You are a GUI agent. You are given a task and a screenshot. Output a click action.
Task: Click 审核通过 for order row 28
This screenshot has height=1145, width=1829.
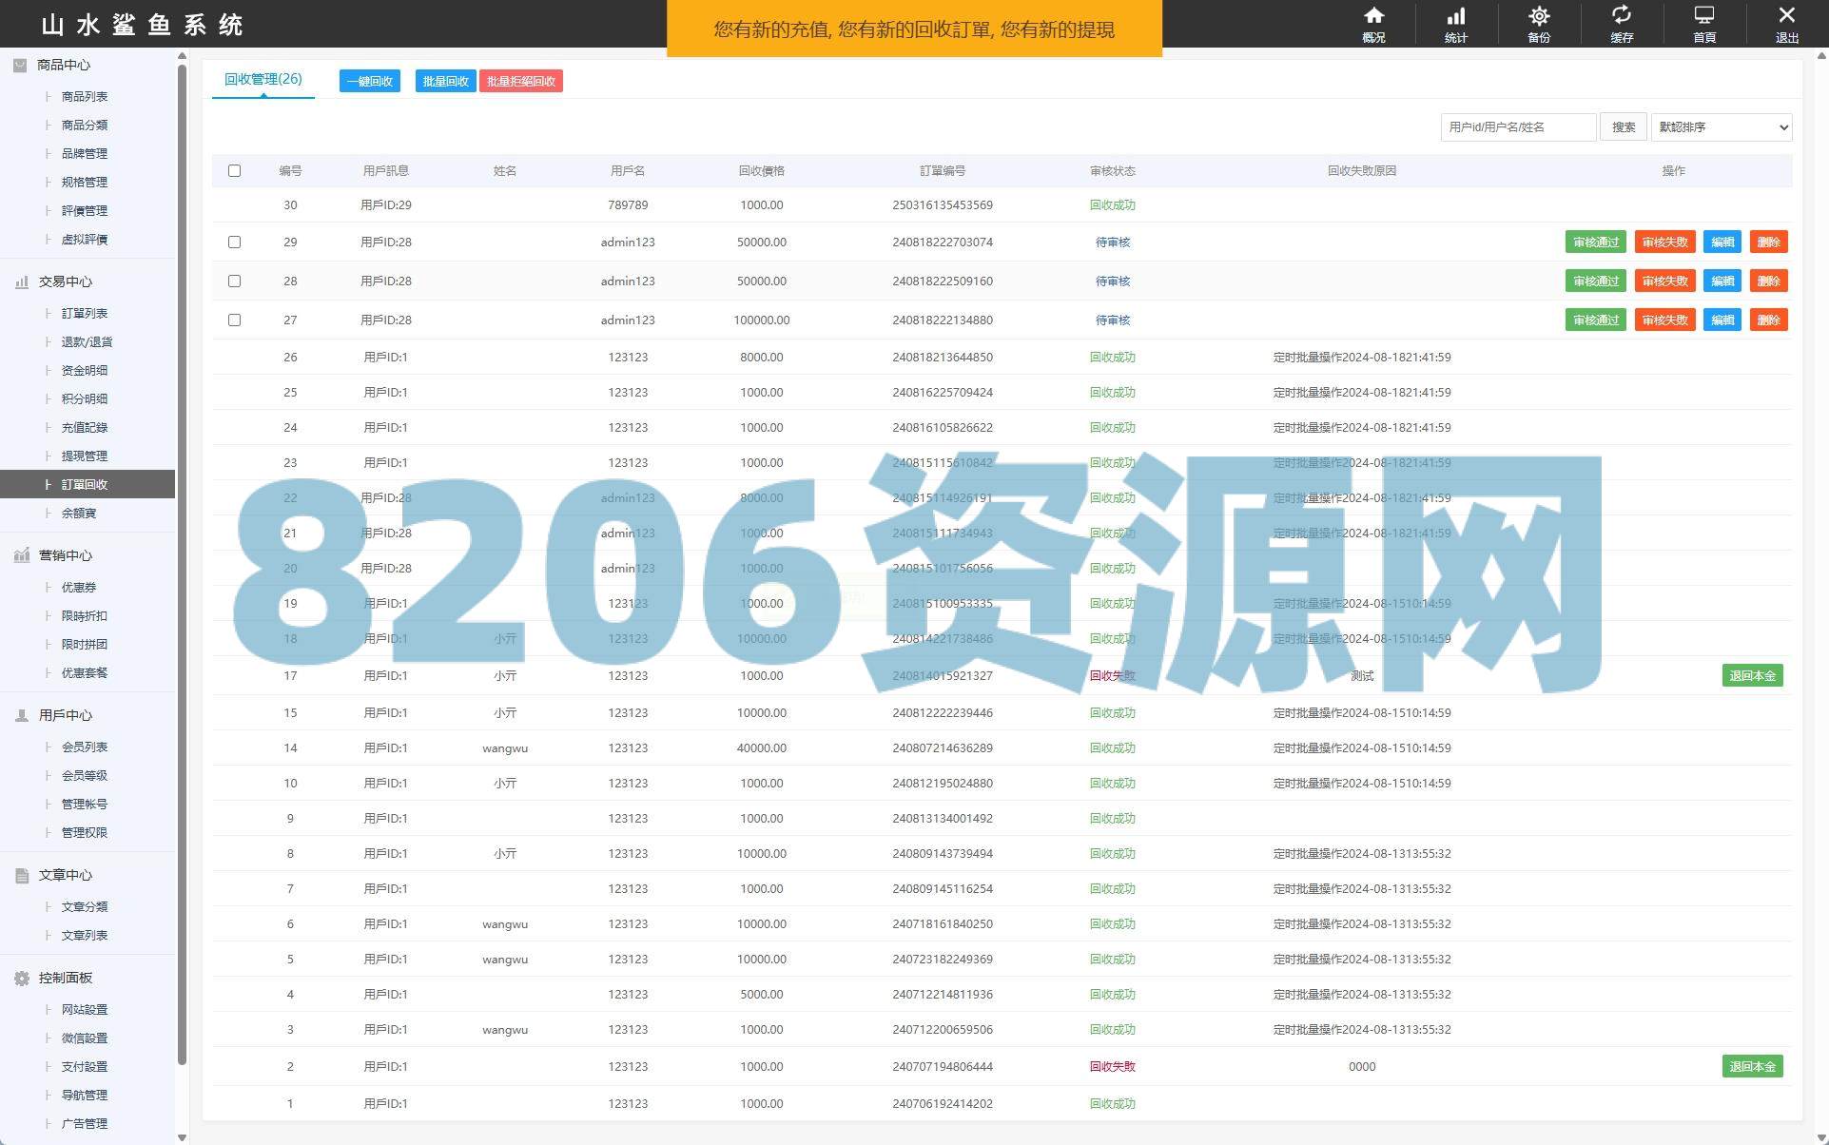click(1595, 281)
